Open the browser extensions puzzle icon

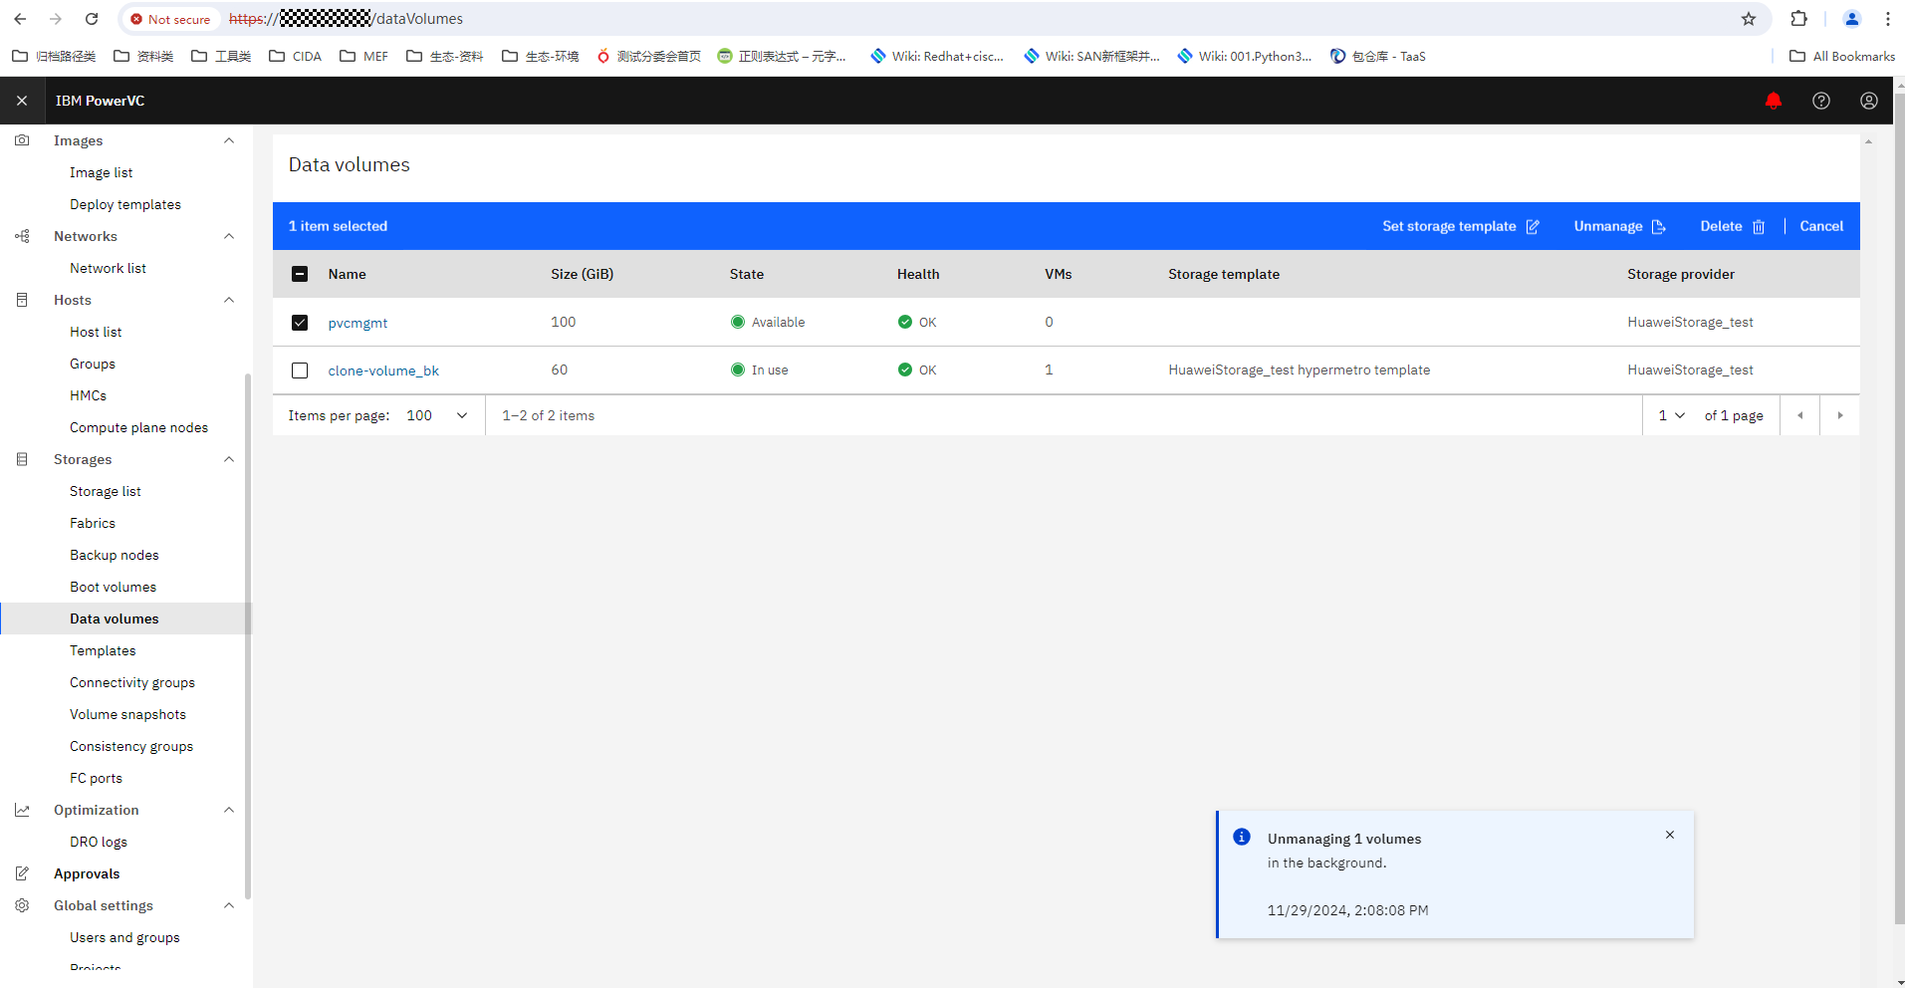(x=1798, y=19)
